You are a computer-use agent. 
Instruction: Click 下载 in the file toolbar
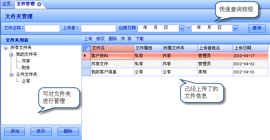[x=139, y=39]
